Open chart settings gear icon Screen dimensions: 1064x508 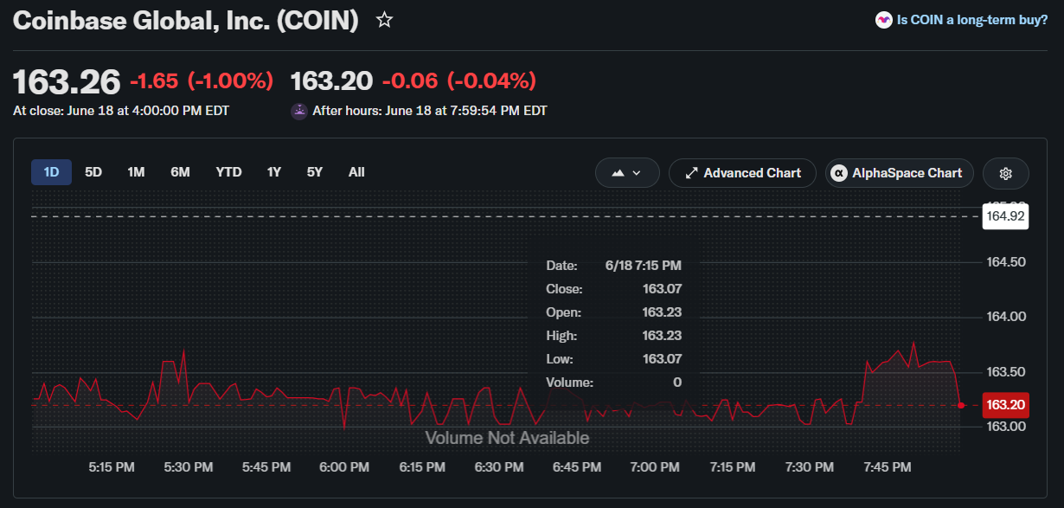(x=1006, y=173)
